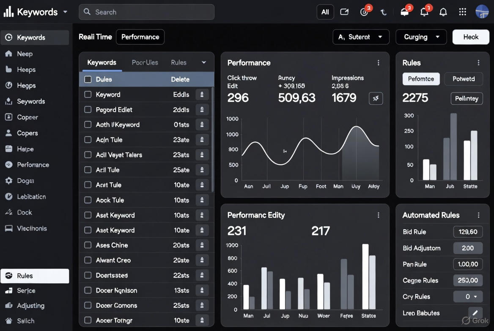Open Automated Rules panel three-dot menu

478,215
